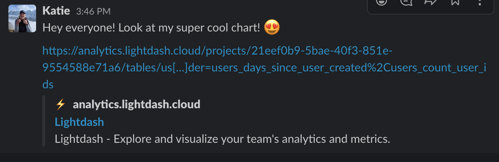Reply in thread to the message
Screen dimensions: 499x162
tap(406, 2)
